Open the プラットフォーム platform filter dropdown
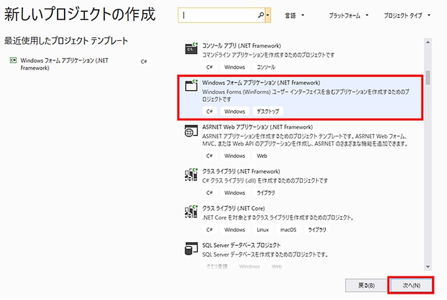The height and width of the screenshot is (300, 447). coord(348,16)
